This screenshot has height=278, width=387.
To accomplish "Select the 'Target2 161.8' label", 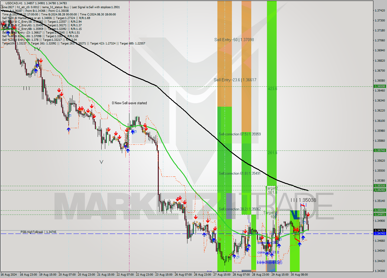I will (272, 190).
